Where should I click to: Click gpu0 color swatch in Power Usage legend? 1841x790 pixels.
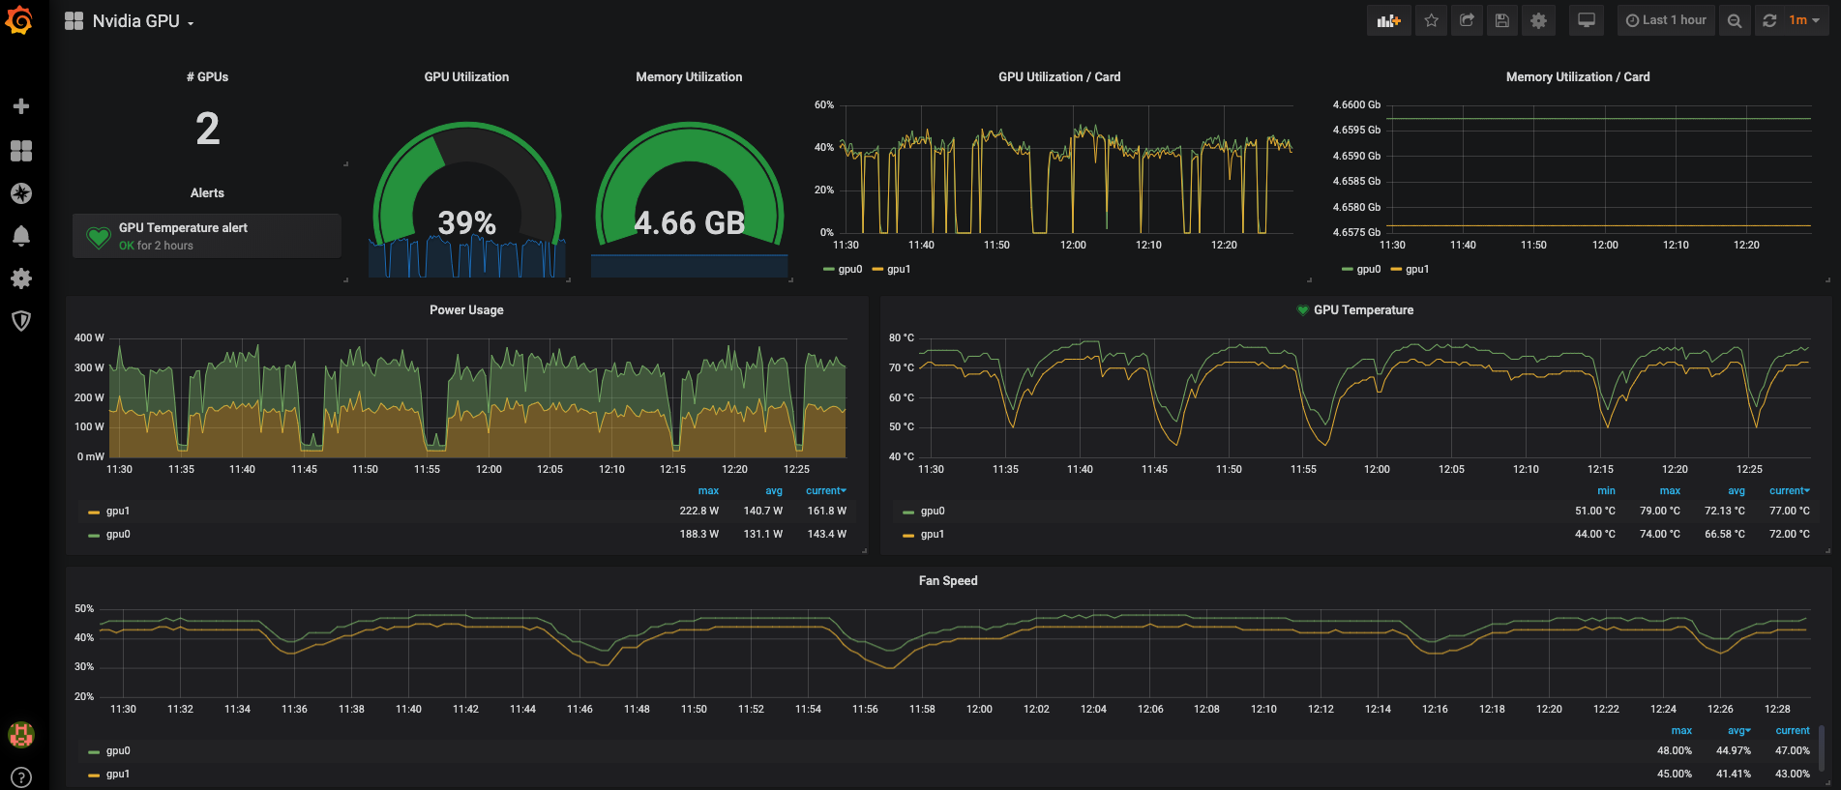point(94,536)
